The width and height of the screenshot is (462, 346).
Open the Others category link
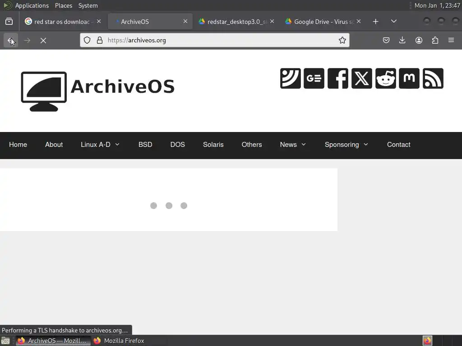[252, 145]
